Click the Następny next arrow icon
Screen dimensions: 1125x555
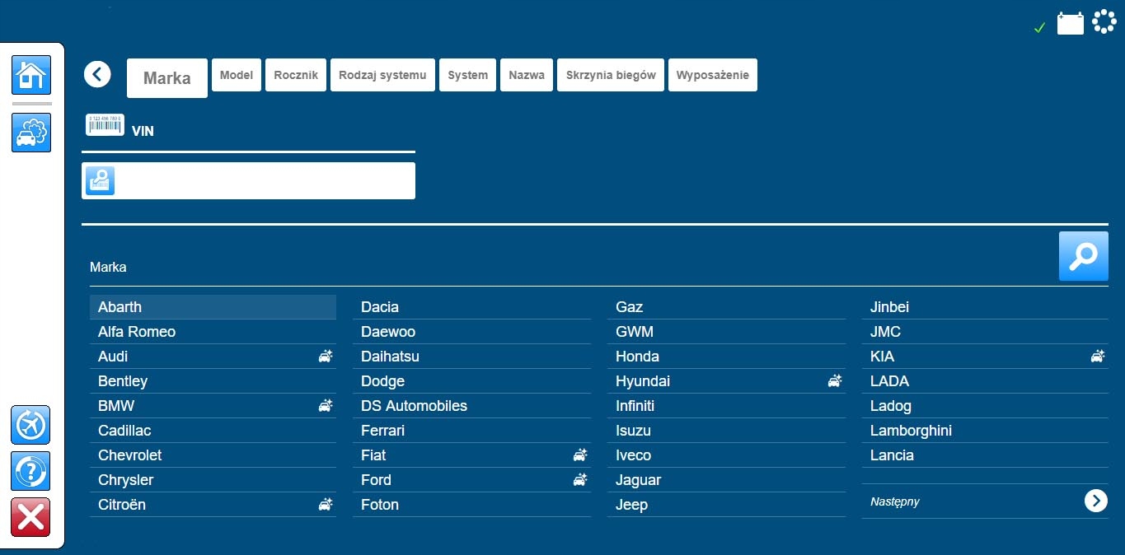[1096, 501]
